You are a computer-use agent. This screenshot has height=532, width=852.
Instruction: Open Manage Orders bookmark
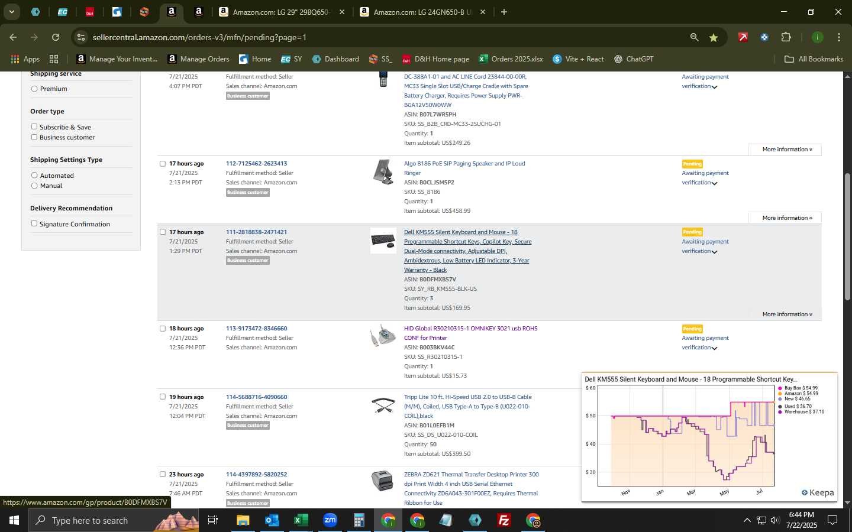[x=198, y=59]
